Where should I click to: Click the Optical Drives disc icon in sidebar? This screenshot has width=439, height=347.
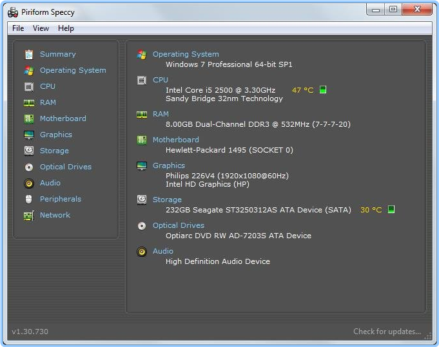pos(29,167)
